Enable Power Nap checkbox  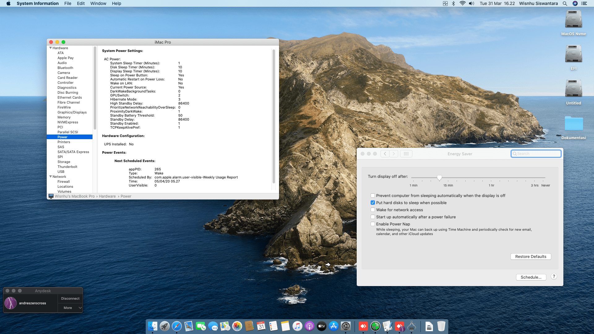(373, 224)
